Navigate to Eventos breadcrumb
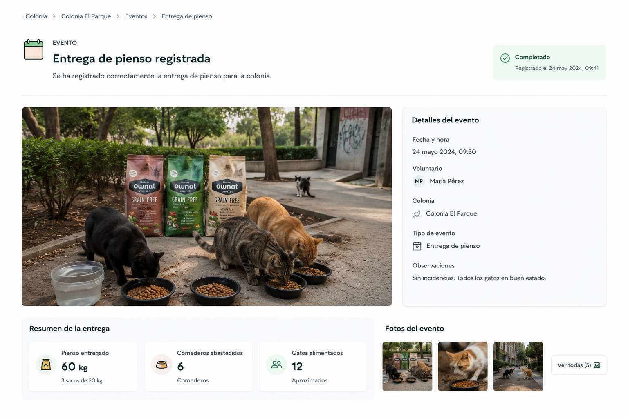The width and height of the screenshot is (628, 418). [x=136, y=16]
